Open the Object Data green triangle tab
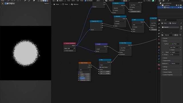The image size is (183, 103). pos(159,62)
